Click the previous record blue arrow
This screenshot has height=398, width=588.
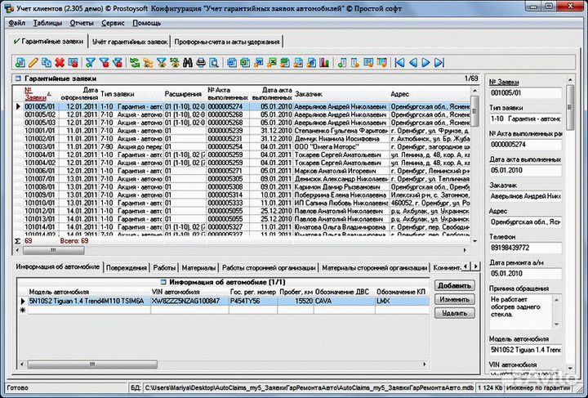[412, 62]
